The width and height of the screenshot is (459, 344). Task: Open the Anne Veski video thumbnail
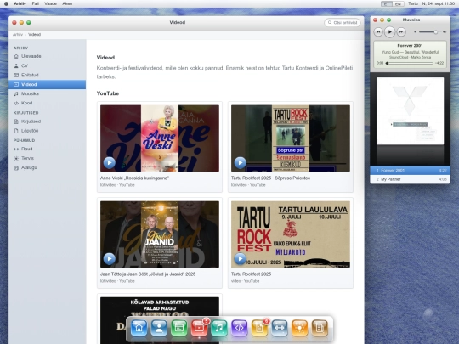click(160, 138)
